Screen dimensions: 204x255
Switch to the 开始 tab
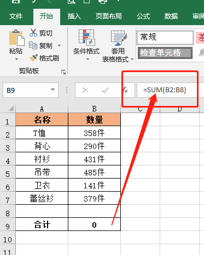click(x=46, y=16)
